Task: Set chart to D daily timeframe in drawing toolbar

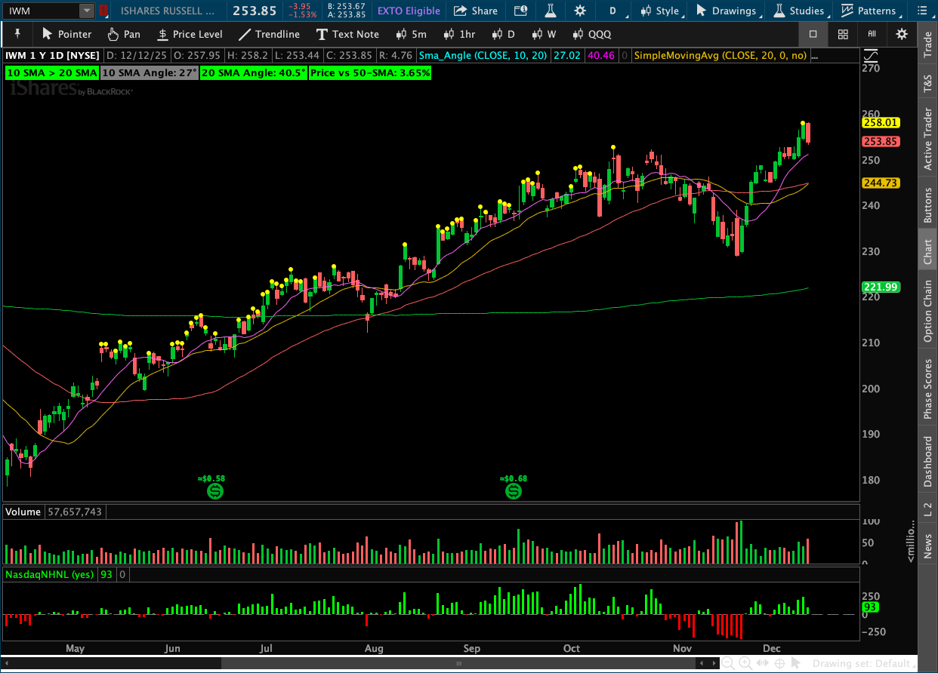Action: click(503, 34)
